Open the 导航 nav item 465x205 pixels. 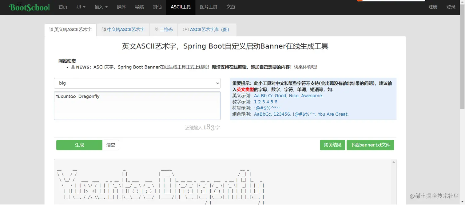(x=139, y=7)
